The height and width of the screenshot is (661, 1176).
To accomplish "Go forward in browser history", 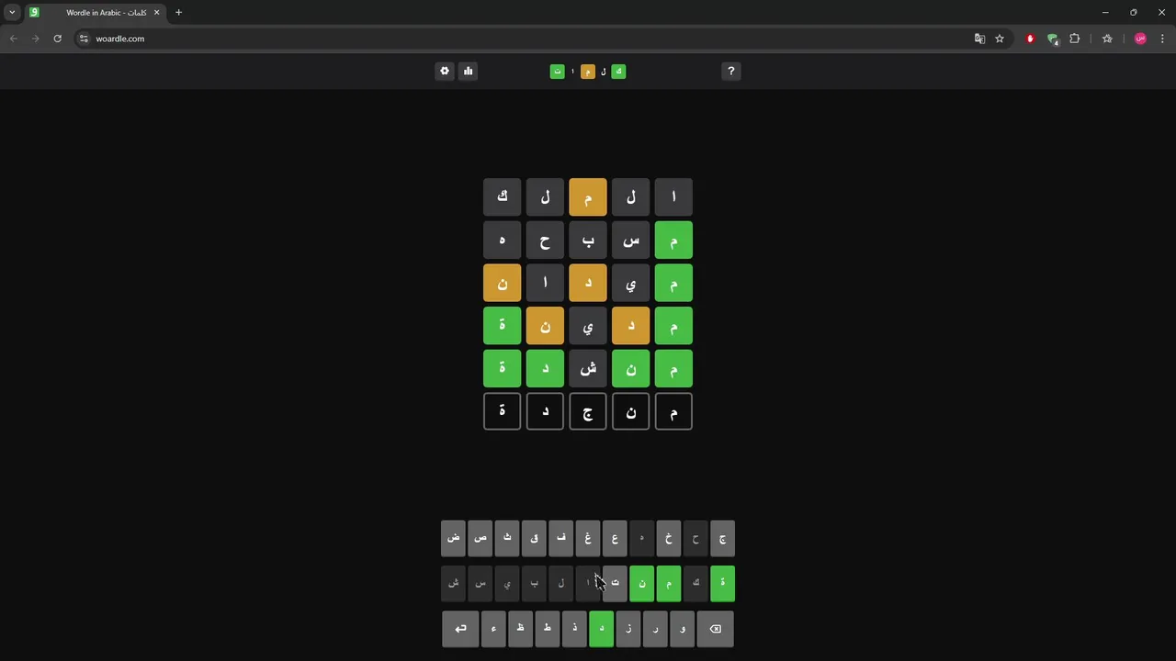I will point(35,39).
